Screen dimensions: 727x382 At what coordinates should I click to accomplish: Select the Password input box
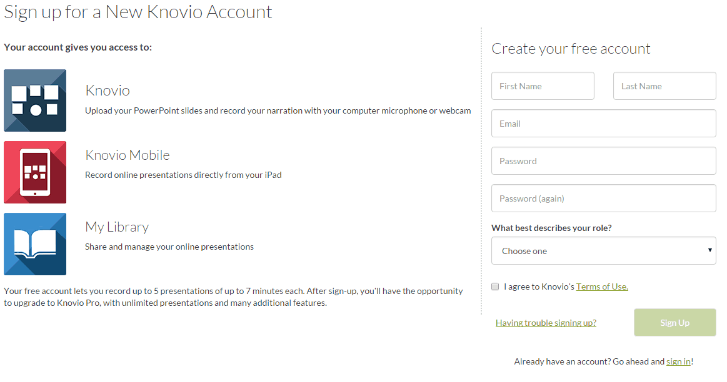[x=603, y=161]
